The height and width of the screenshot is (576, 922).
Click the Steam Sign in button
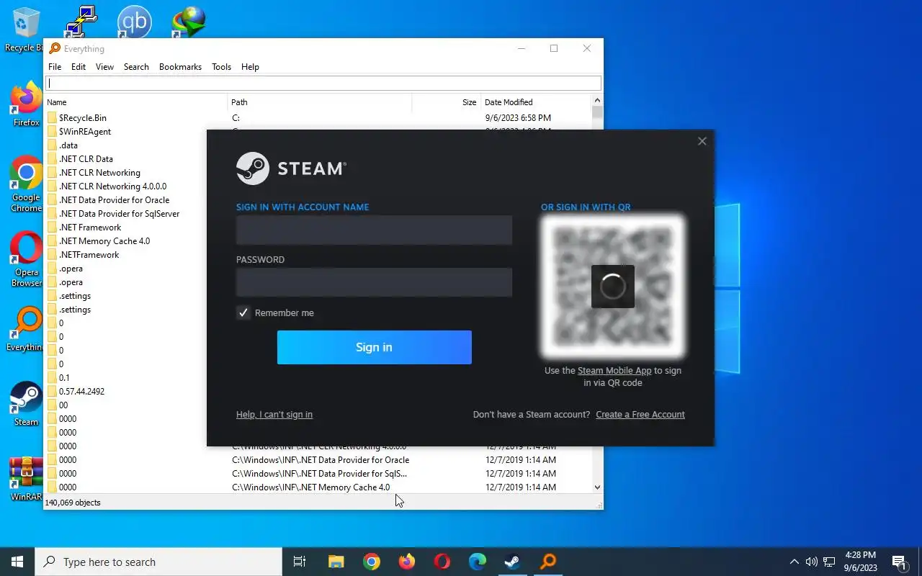tap(375, 347)
